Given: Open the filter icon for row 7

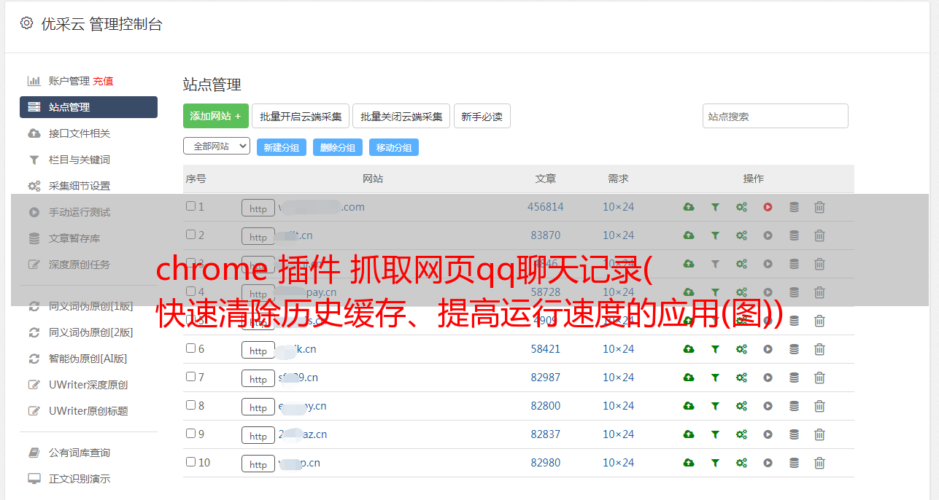Looking at the screenshot, I should [x=715, y=378].
